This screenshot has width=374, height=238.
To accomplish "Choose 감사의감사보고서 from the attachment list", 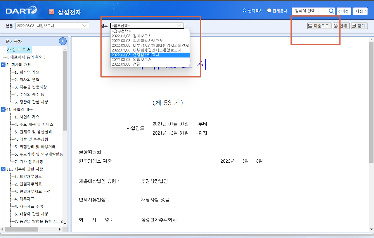I will [150, 41].
